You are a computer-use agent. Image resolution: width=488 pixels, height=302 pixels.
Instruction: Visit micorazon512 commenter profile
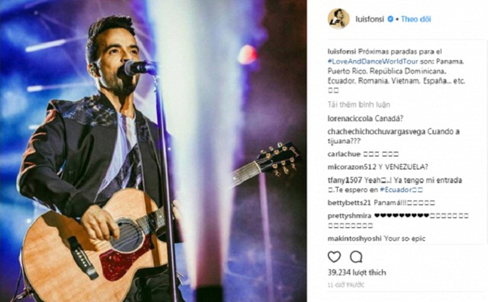tap(352, 167)
